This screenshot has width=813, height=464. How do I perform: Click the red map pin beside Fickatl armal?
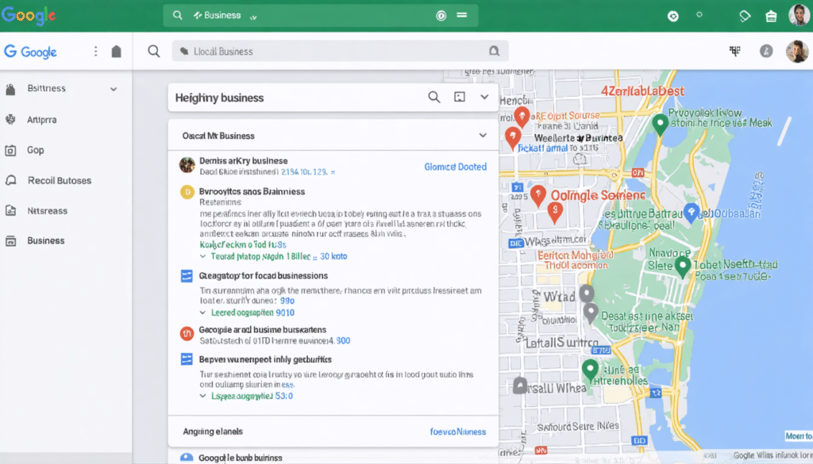tap(513, 138)
